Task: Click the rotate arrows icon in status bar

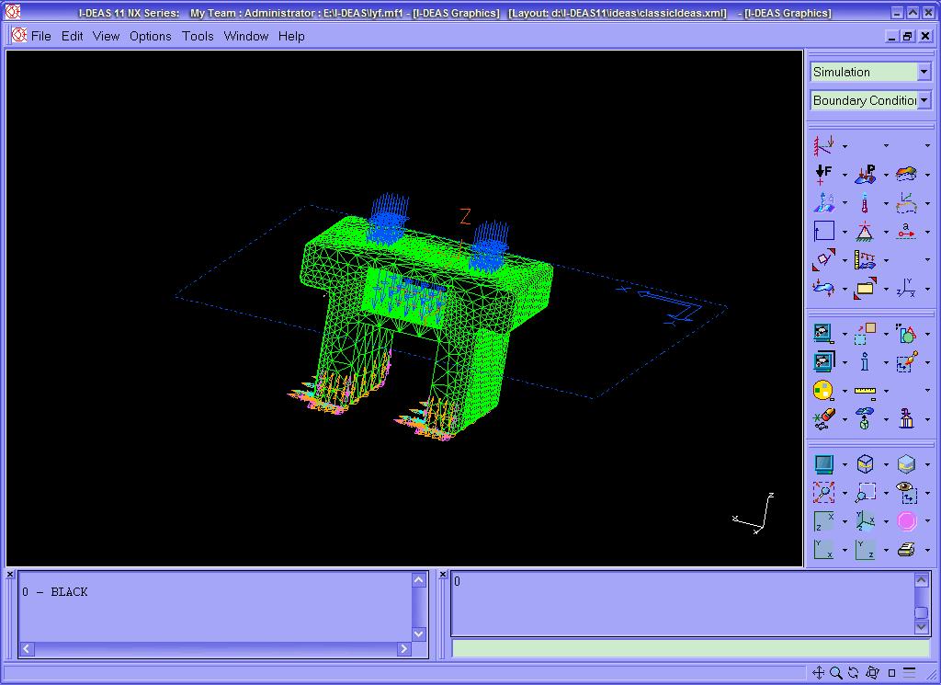Action: point(854,673)
